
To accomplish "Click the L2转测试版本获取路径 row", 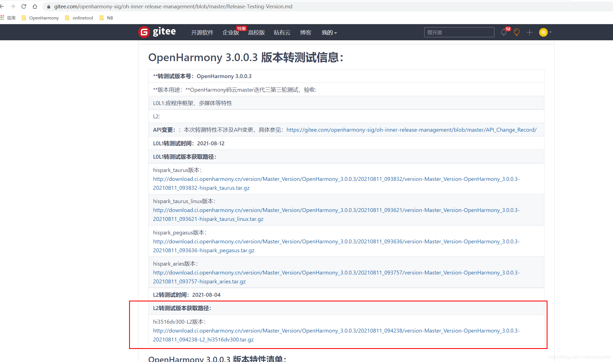I will 346,308.
